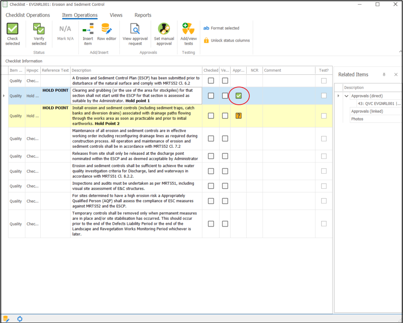403x323 pixels.
Task: Switch to the Checklist Operations tab
Action: pyautogui.click(x=28, y=15)
